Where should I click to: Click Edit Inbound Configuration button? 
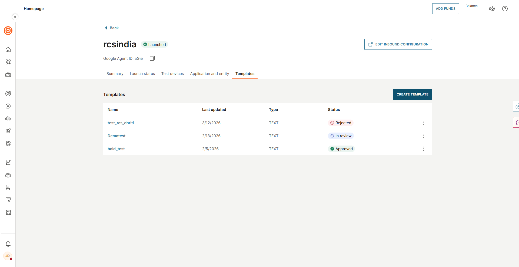click(398, 44)
